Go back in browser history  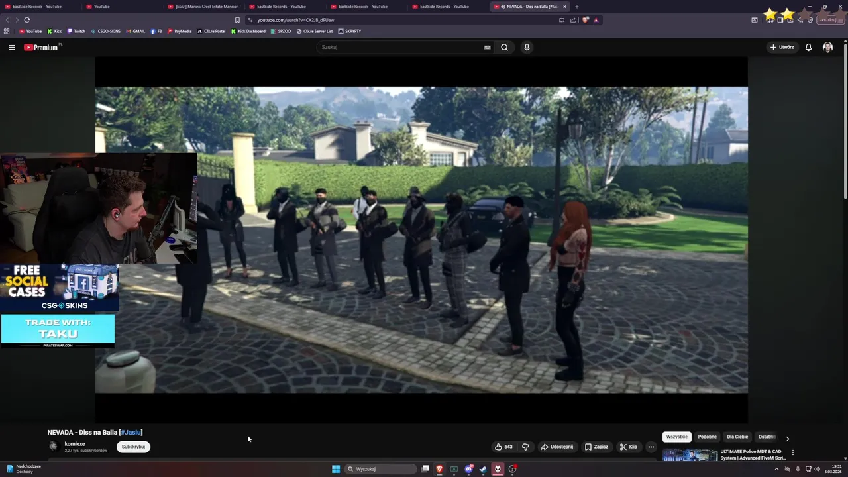pos(7,20)
